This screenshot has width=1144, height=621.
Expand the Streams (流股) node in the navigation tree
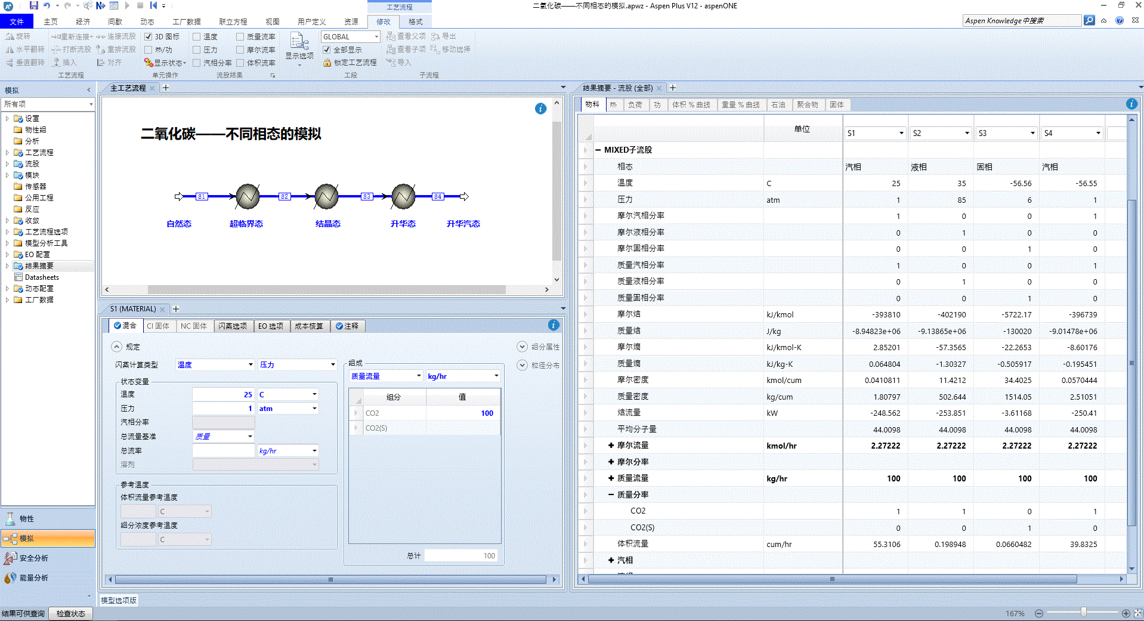tap(7, 164)
